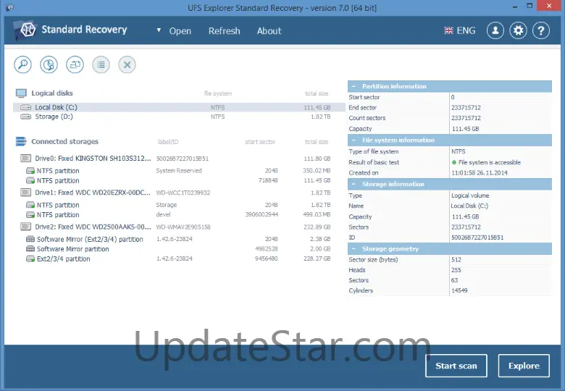Screen dimensions: 565x391
Task: Click the UK flag language icon
Action: (448, 30)
